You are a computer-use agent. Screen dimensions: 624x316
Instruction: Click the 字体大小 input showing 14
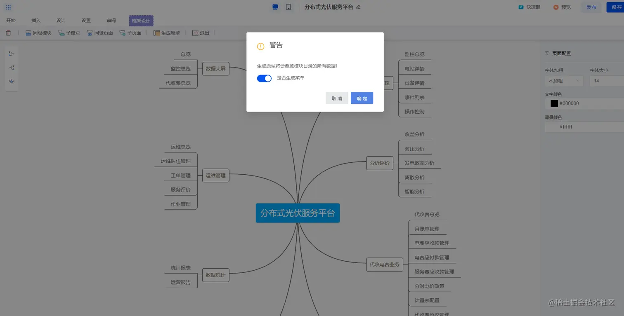607,81
